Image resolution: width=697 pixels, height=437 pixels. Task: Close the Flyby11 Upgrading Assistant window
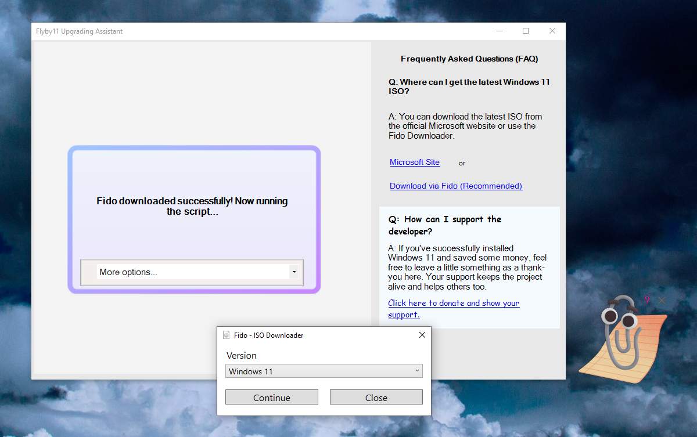pyautogui.click(x=552, y=31)
